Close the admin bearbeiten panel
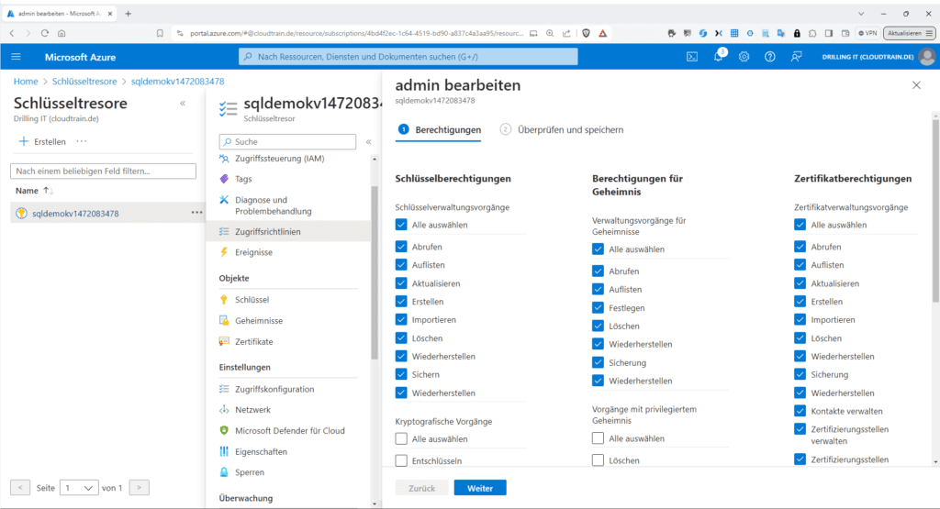Screen dimensions: 940x509 916,85
